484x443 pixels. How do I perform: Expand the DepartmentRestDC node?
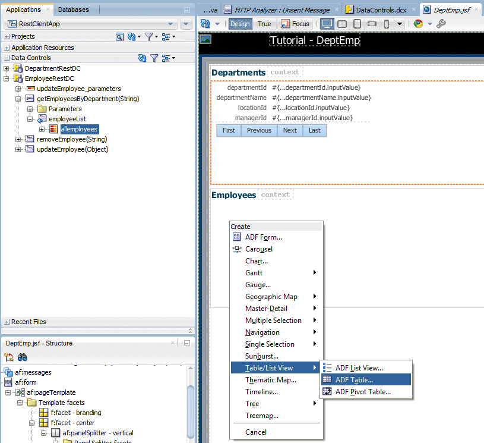(6, 68)
